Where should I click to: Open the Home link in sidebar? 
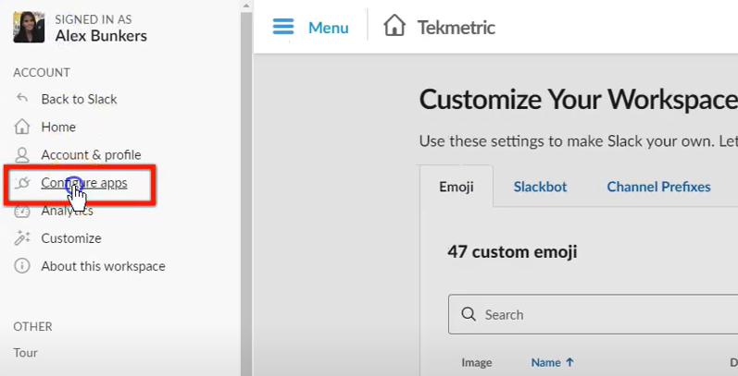click(x=58, y=127)
